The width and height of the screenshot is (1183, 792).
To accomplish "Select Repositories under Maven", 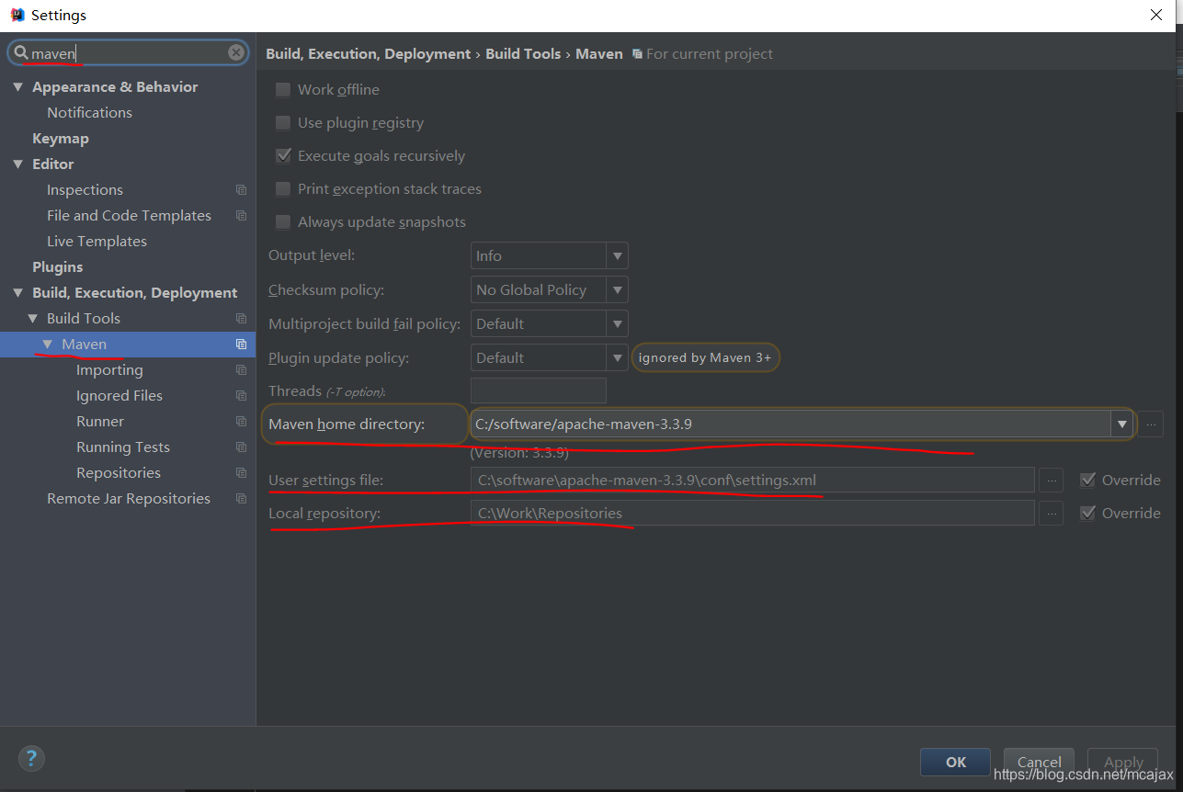I will [x=119, y=473].
